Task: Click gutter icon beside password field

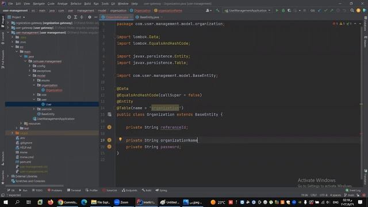Action: point(109,147)
